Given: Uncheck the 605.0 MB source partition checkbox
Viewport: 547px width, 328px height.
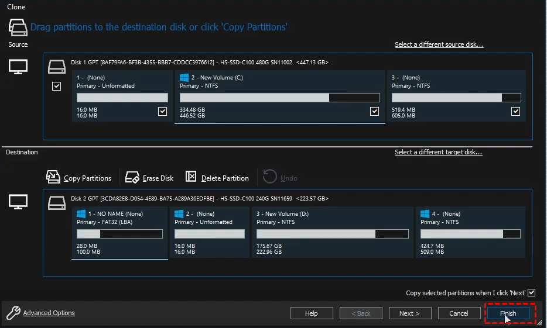Looking at the screenshot, I should pyautogui.click(x=515, y=112).
